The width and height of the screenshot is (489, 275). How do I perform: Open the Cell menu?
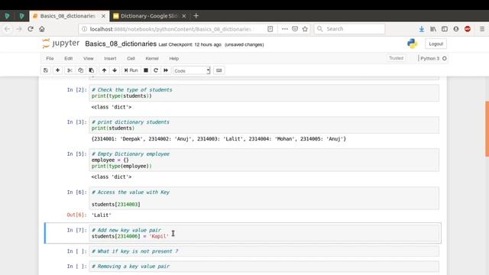[x=131, y=58]
